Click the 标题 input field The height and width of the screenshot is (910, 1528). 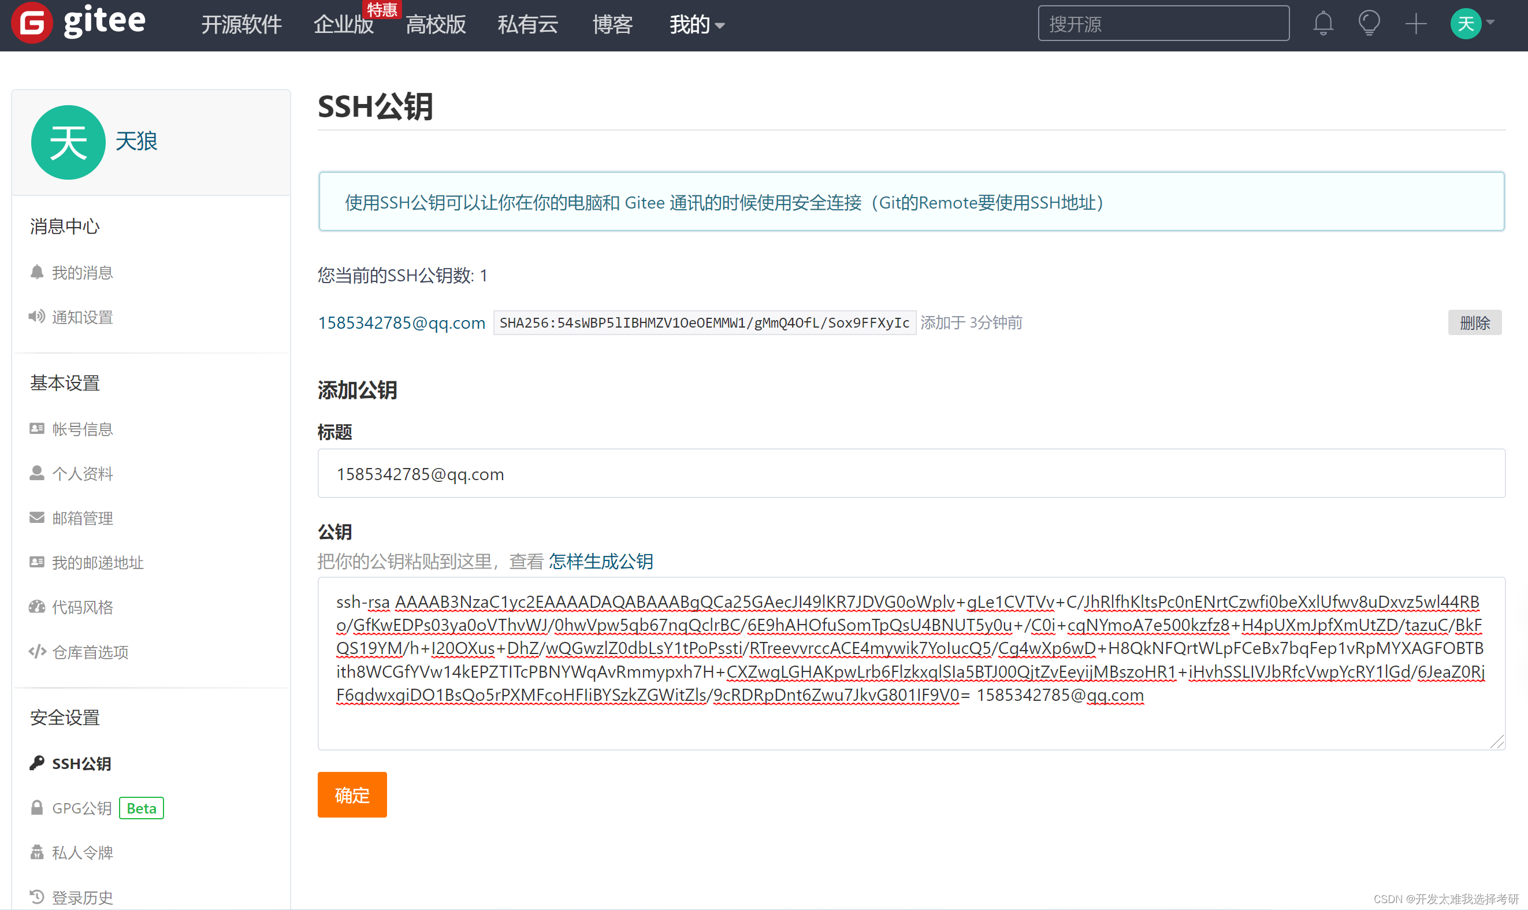pyautogui.click(x=911, y=473)
